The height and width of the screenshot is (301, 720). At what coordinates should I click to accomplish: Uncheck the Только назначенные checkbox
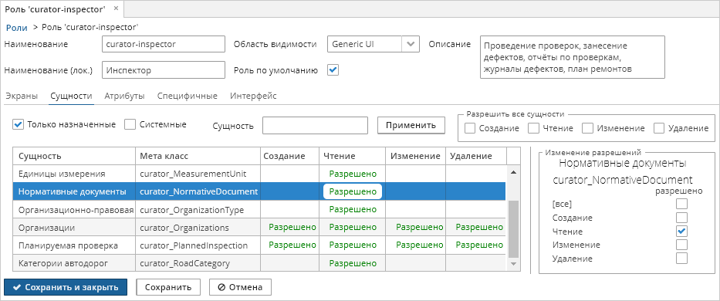(19, 124)
